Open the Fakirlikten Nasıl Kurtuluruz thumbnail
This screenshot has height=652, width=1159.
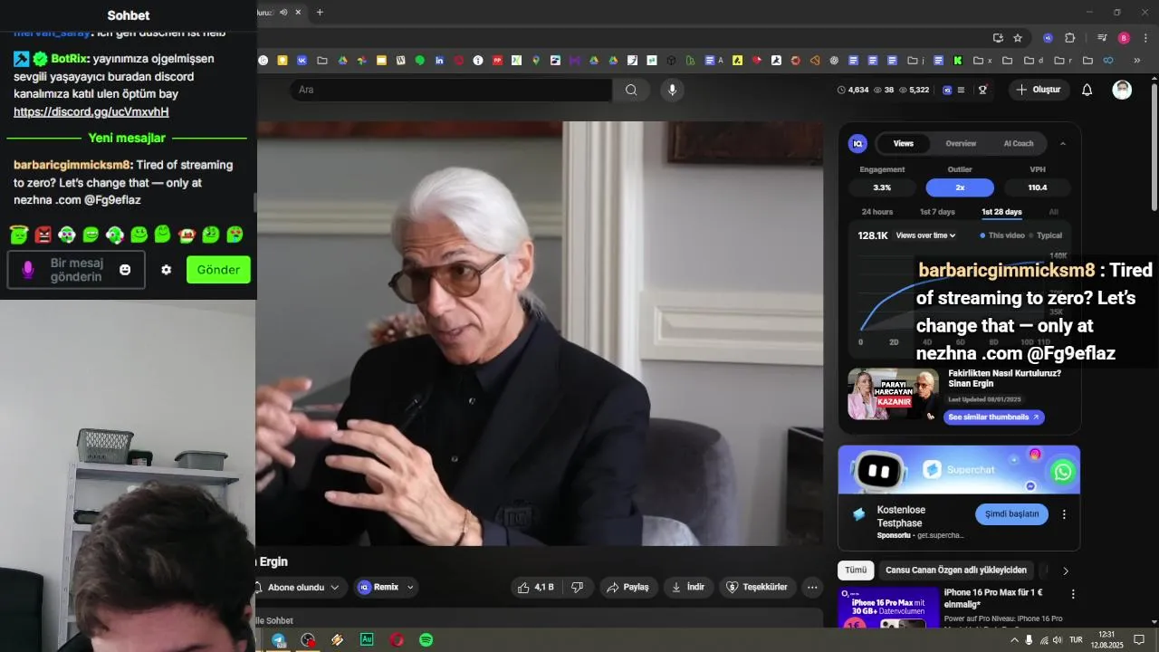pyautogui.click(x=893, y=394)
